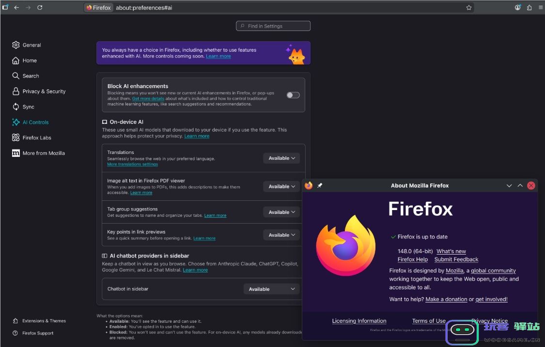545x347 pixels.
Task: Open the extensions icon in the toolbar
Action: 529,7
